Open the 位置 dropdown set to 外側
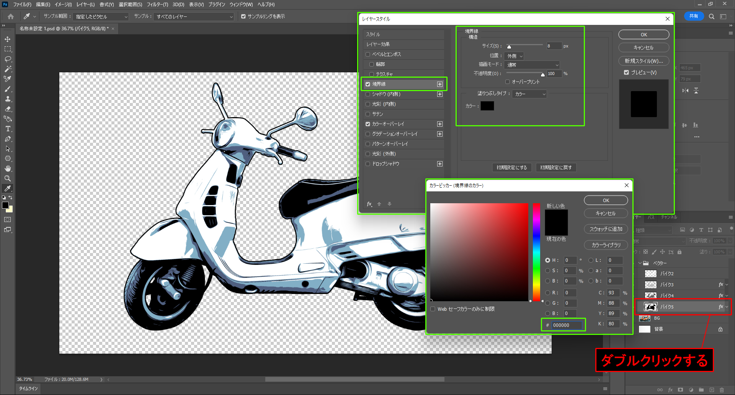The height and width of the screenshot is (395, 735). [x=514, y=56]
